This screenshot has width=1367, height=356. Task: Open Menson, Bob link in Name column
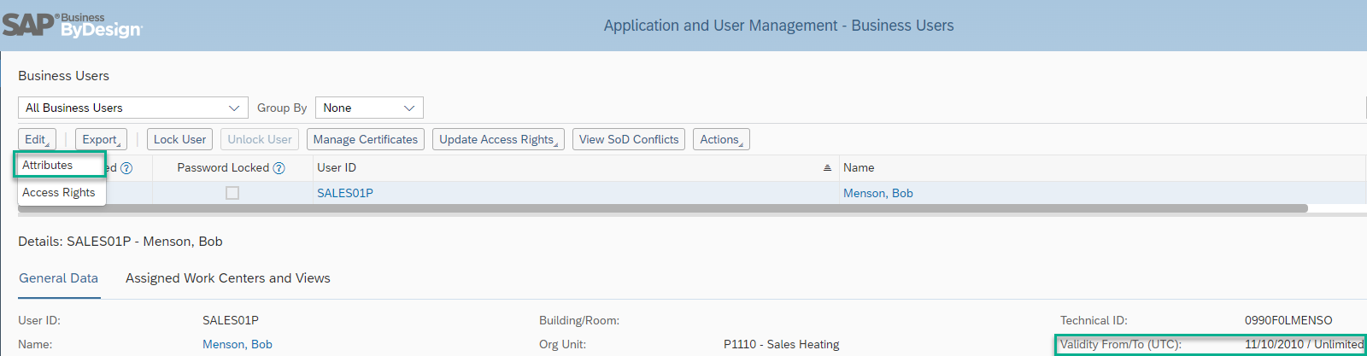[878, 193]
